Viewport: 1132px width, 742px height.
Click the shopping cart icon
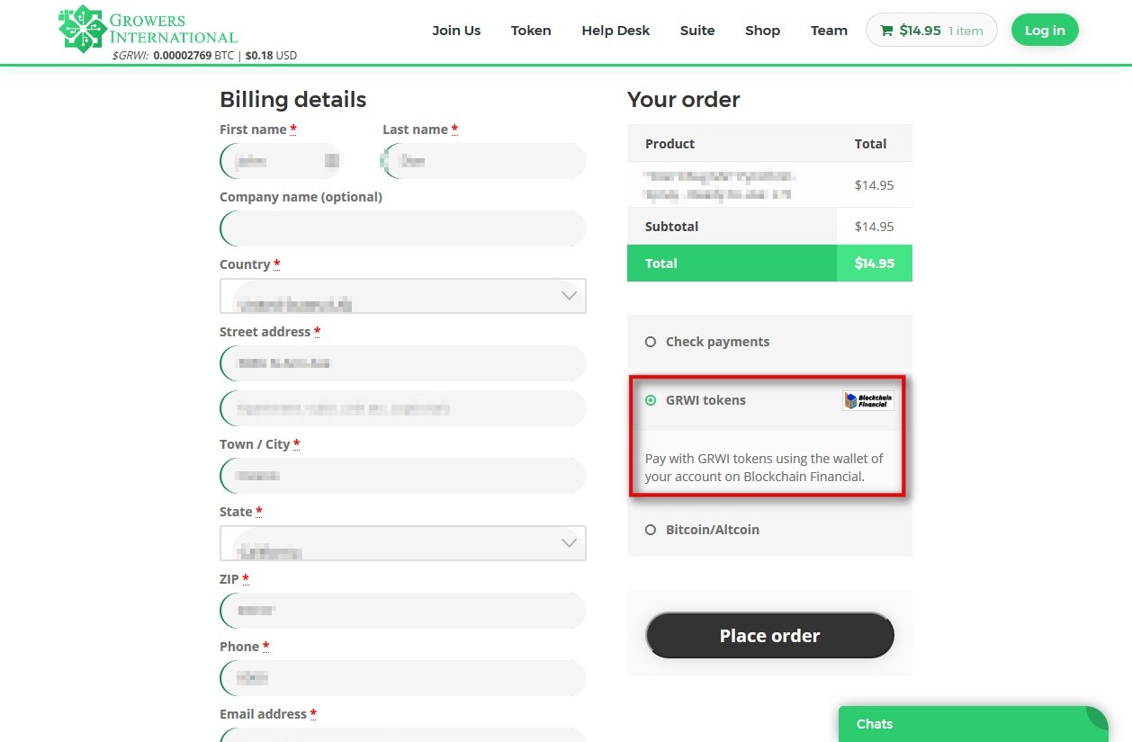pyautogui.click(x=886, y=31)
